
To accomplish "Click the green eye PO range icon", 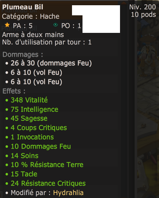I will click(55, 25).
